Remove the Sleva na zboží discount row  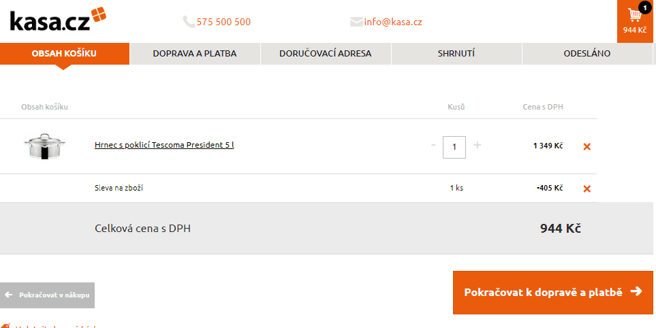[x=587, y=189]
